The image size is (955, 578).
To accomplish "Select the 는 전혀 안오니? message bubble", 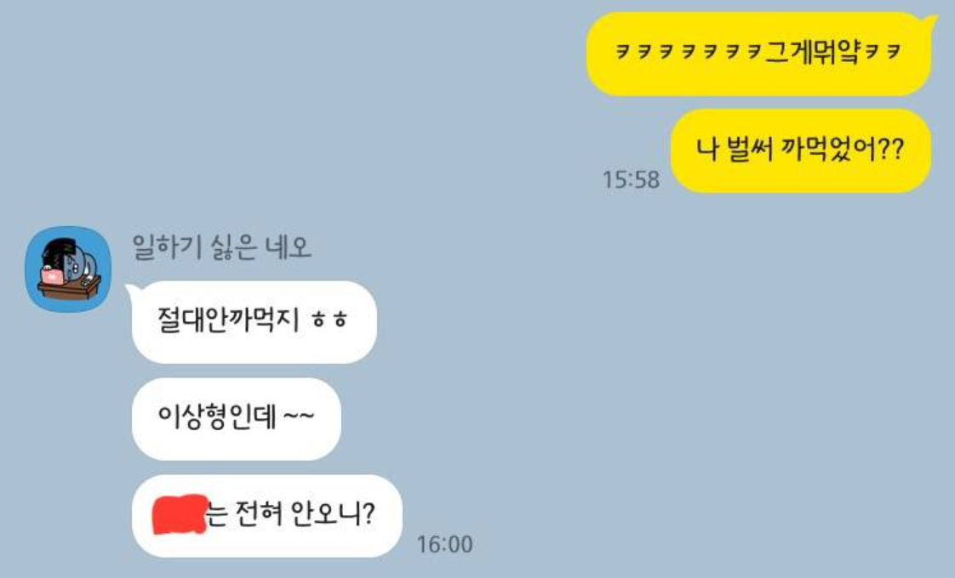I will coord(266,515).
